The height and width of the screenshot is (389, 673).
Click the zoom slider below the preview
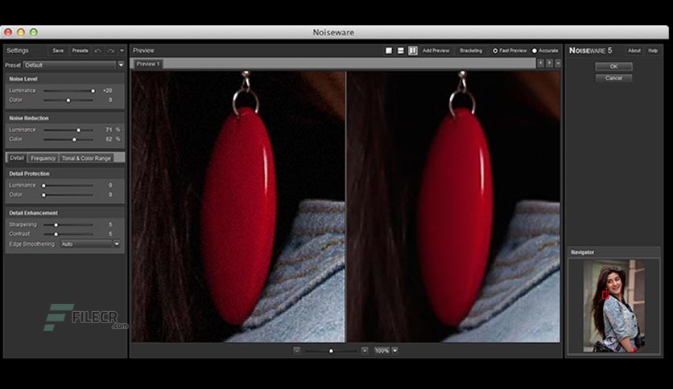click(331, 351)
